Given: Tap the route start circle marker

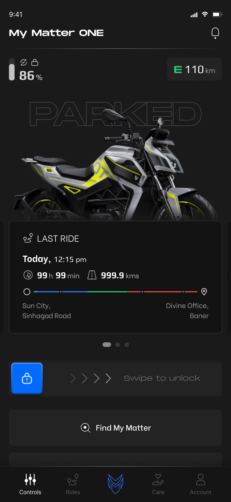Looking at the screenshot, I should 27,292.
